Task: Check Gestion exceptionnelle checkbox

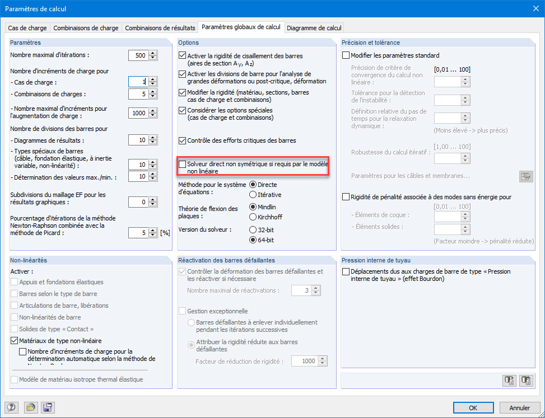Action: pos(182,311)
